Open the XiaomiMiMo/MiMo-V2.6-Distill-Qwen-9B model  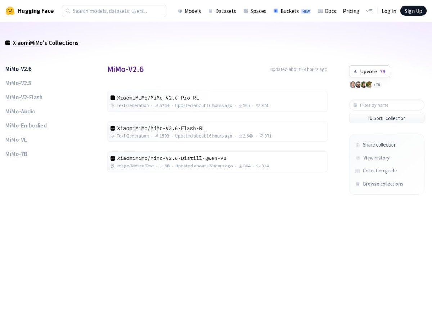pyautogui.click(x=172, y=158)
